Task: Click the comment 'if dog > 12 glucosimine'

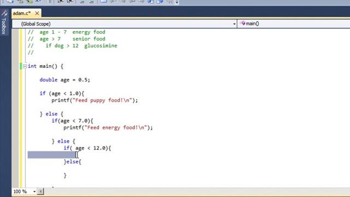Action: 73,46
